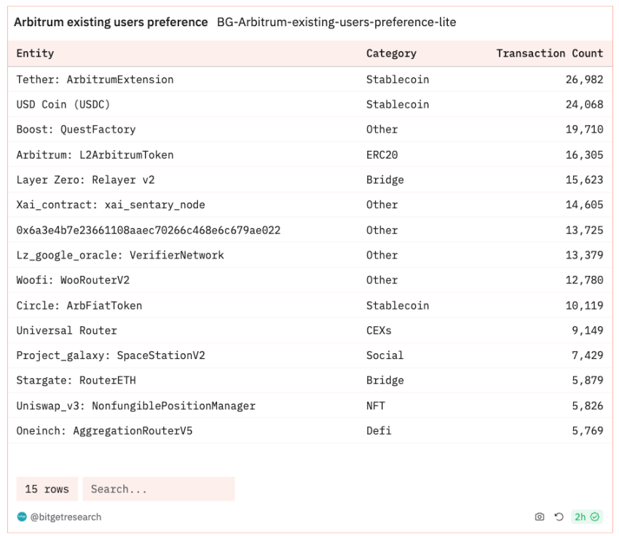Sort by the Entity column header

pos(35,53)
